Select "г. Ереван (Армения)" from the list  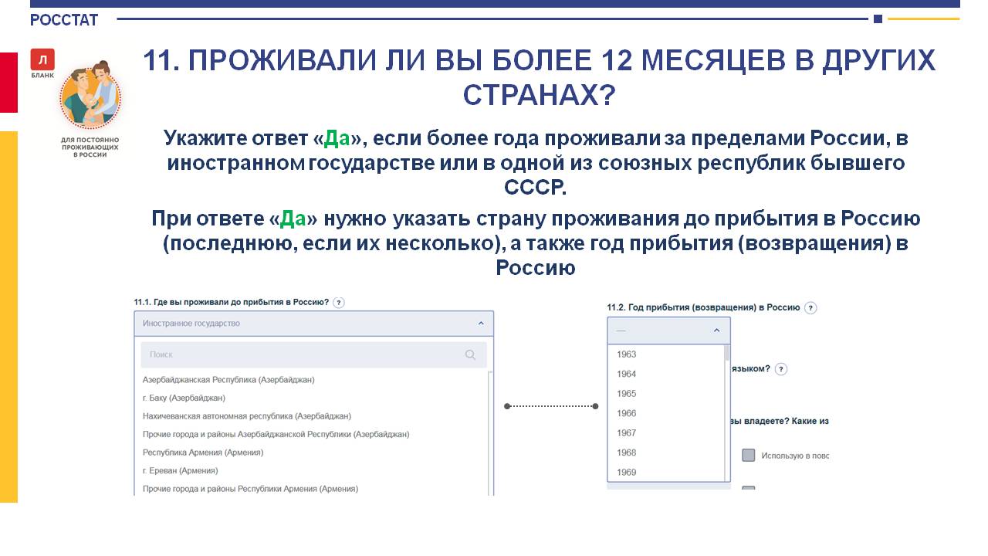[x=180, y=470]
